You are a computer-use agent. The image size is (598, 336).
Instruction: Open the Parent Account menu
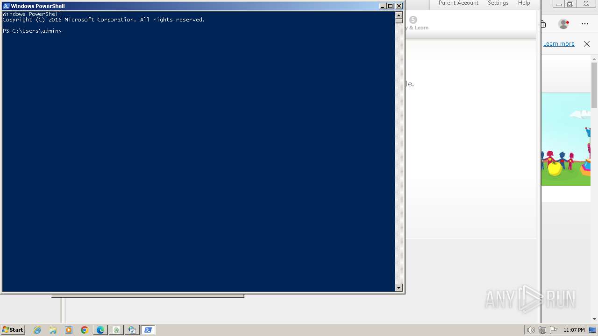coord(458,3)
